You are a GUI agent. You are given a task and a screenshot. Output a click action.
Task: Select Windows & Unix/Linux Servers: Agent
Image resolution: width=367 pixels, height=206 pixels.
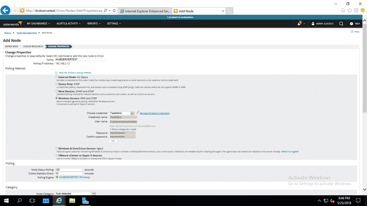click(56, 148)
